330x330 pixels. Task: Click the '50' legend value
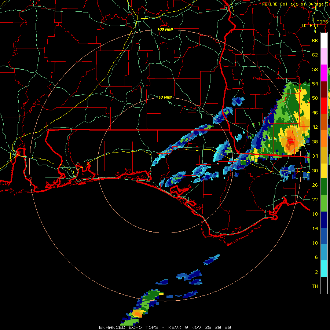[x=315, y=98]
